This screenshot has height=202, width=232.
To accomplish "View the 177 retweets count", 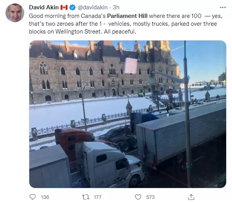I will [x=98, y=197].
